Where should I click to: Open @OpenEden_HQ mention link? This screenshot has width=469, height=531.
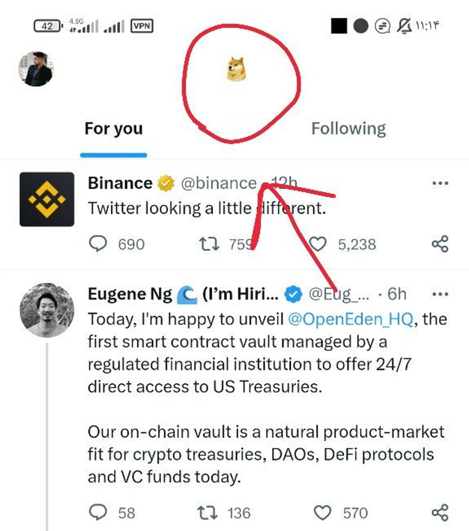(350, 319)
